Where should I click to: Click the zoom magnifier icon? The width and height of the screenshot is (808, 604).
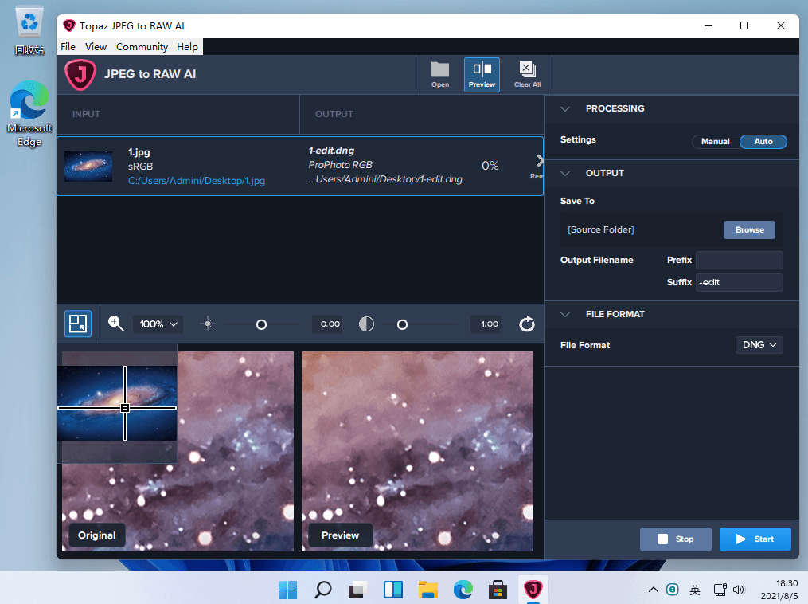click(116, 324)
